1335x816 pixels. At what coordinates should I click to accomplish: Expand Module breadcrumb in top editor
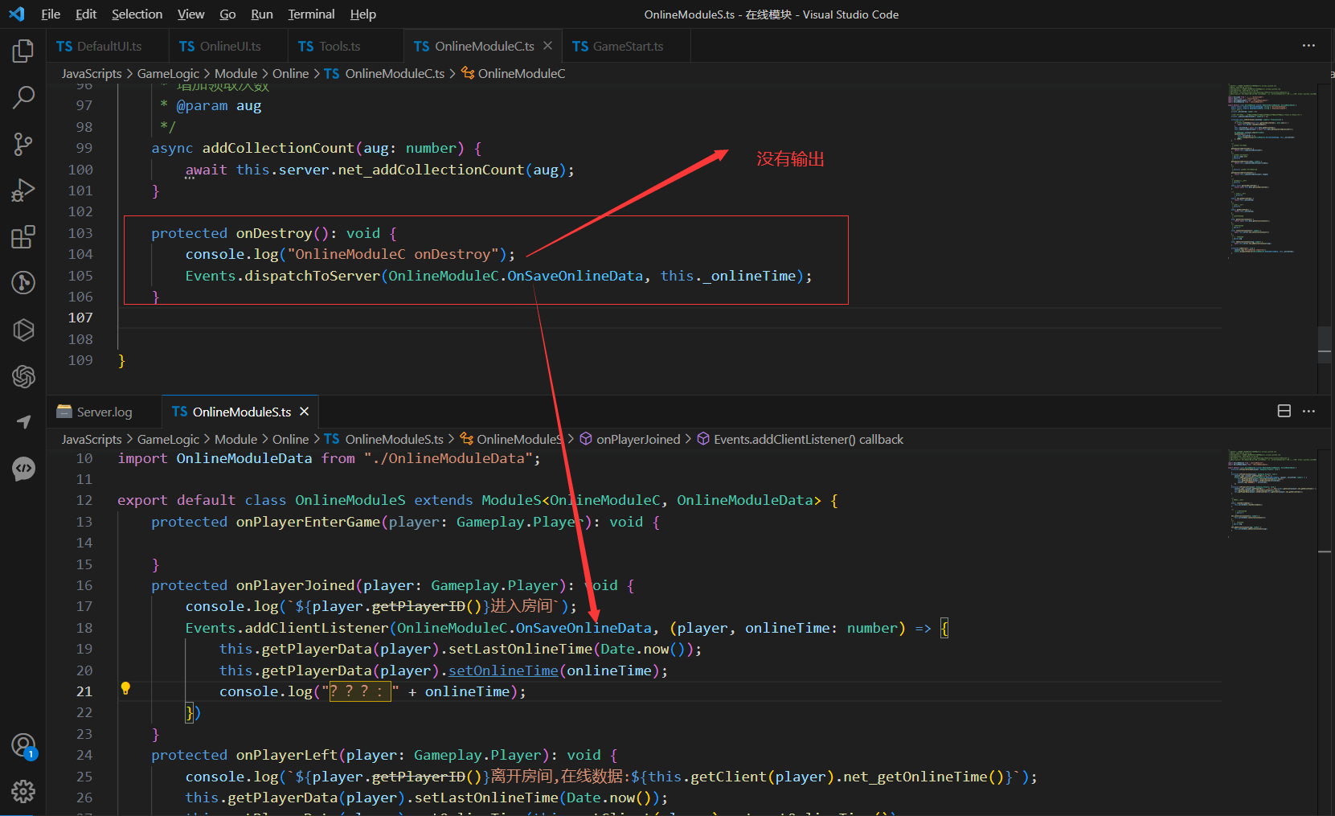[x=235, y=73]
